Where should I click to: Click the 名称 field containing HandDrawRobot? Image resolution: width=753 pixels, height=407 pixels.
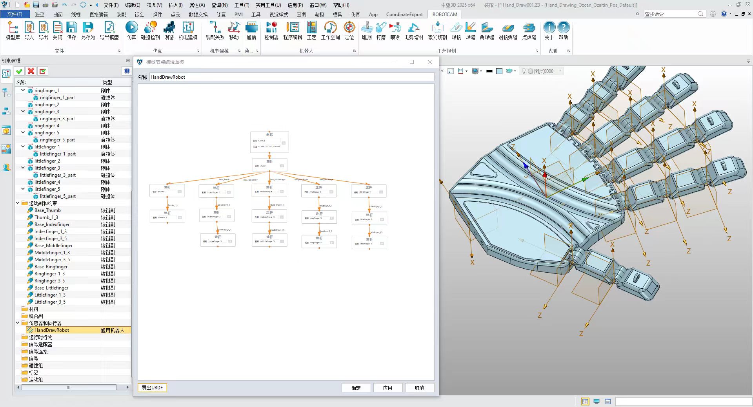point(291,77)
